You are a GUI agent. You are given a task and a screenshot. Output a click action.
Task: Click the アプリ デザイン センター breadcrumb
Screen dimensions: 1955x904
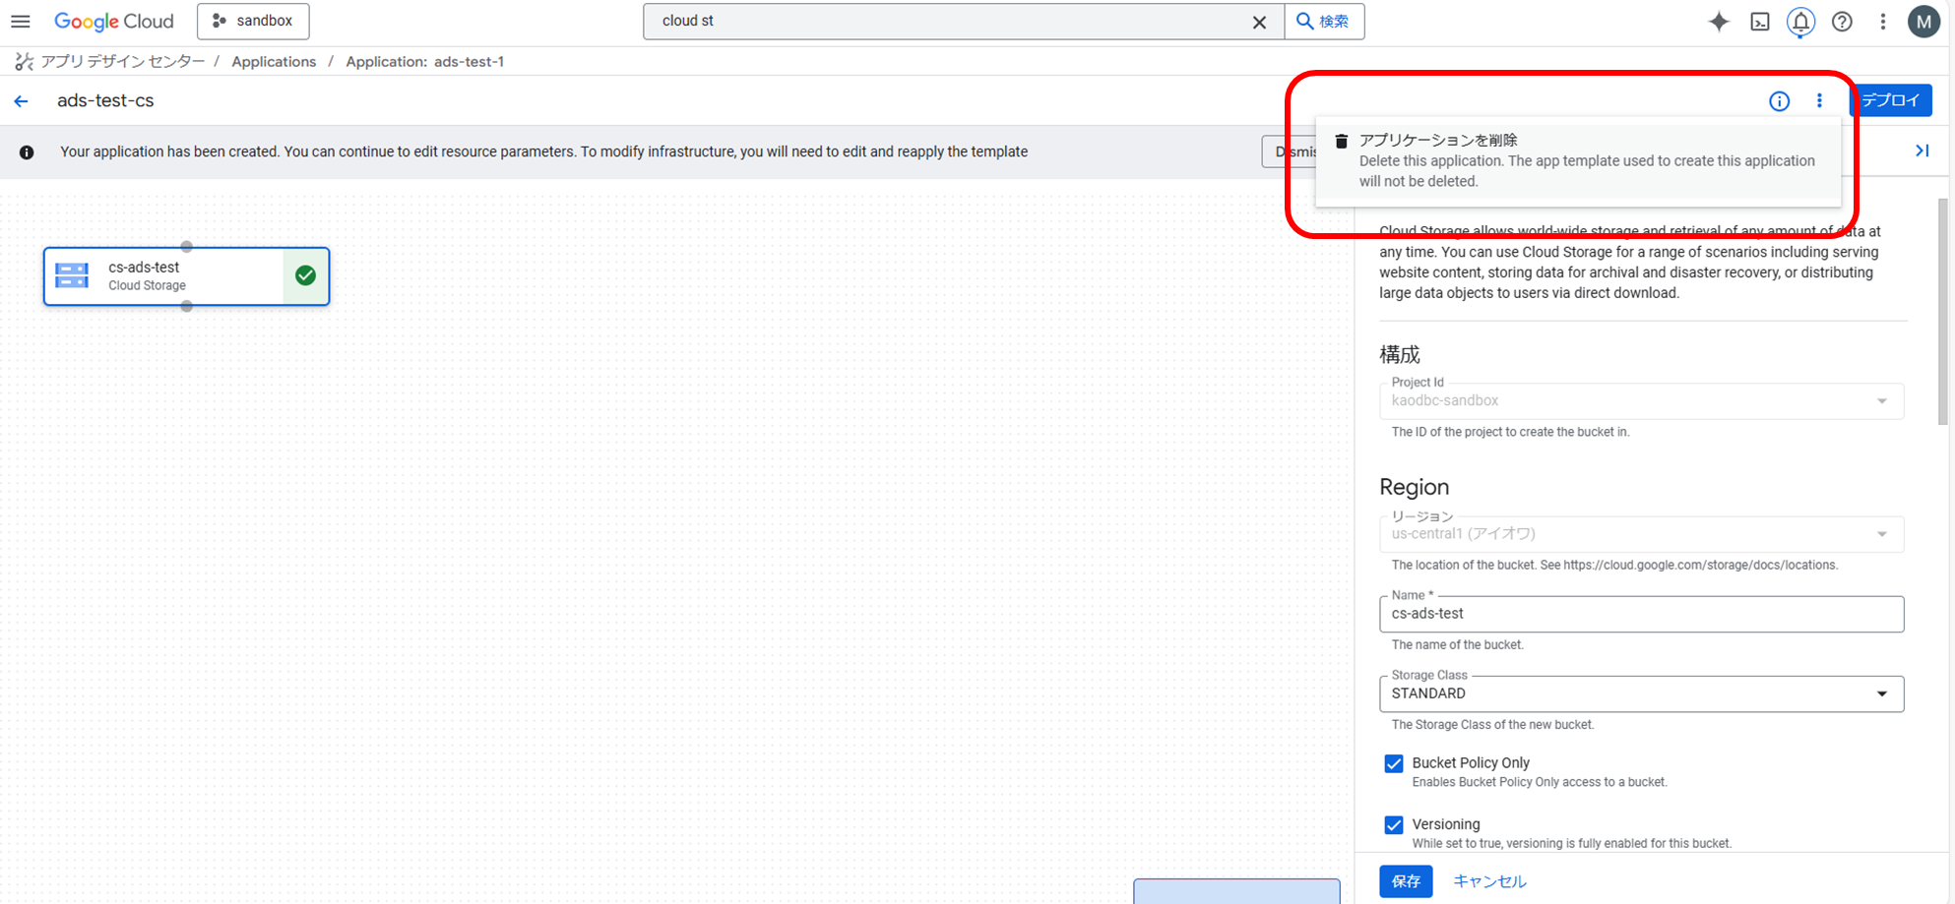[123, 62]
